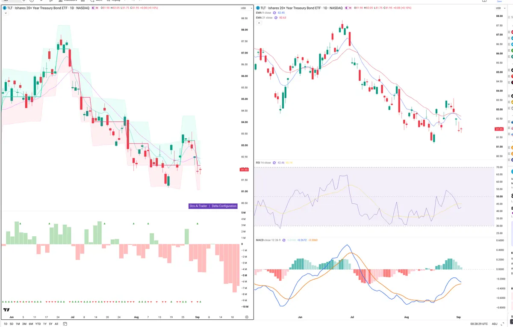Click the red 81.95 price tag on right chart axis
513x327 pixels.
499,129
